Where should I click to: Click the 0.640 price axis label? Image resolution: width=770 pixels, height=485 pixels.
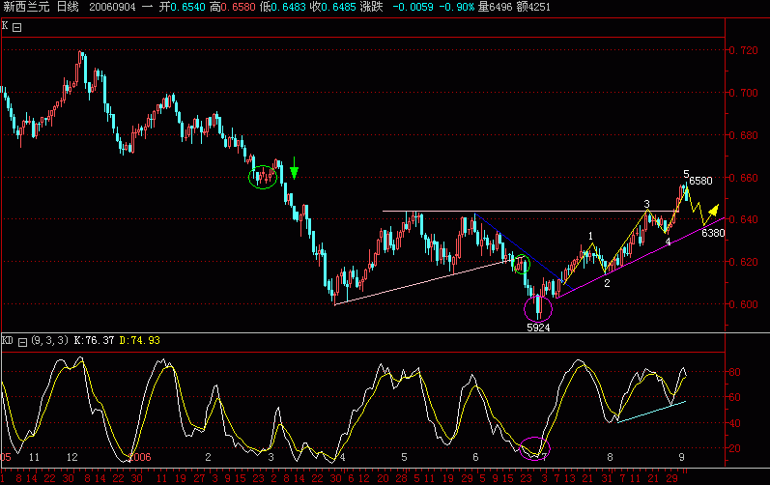743,219
